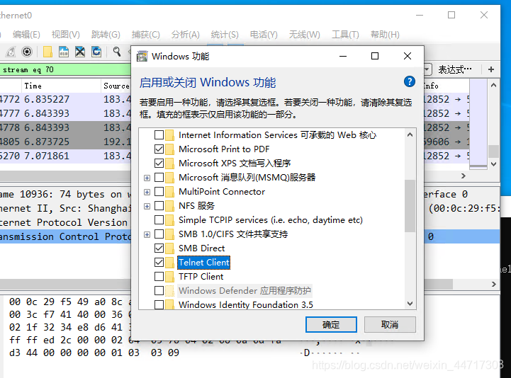Screen dimensions: 511x378
Task: Click folder icon beside Microsoft Print to PDF
Action: coord(169,149)
